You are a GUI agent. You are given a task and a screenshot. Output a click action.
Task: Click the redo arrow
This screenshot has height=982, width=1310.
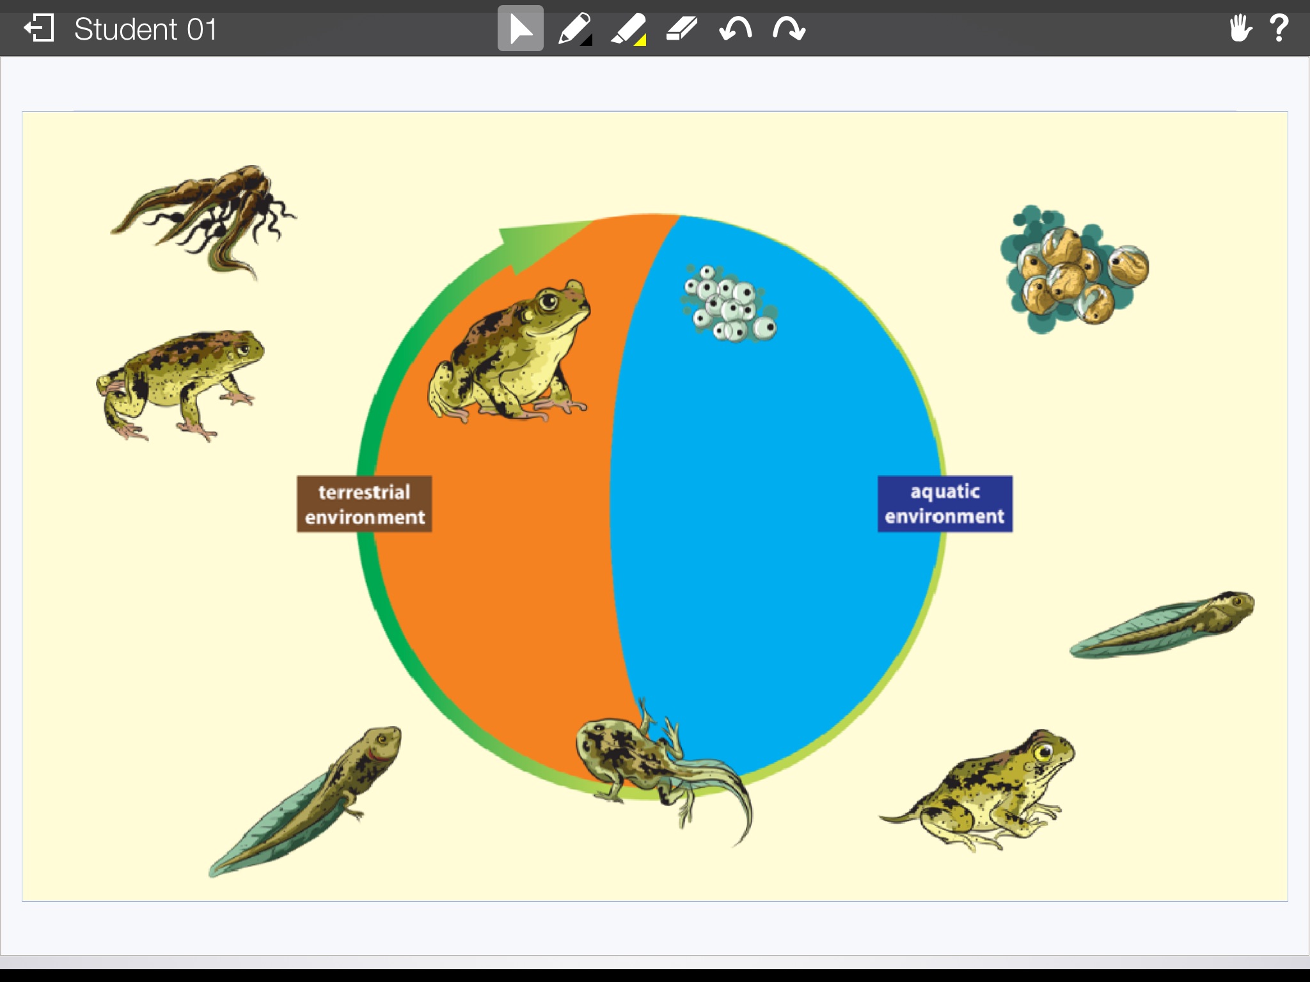(789, 29)
